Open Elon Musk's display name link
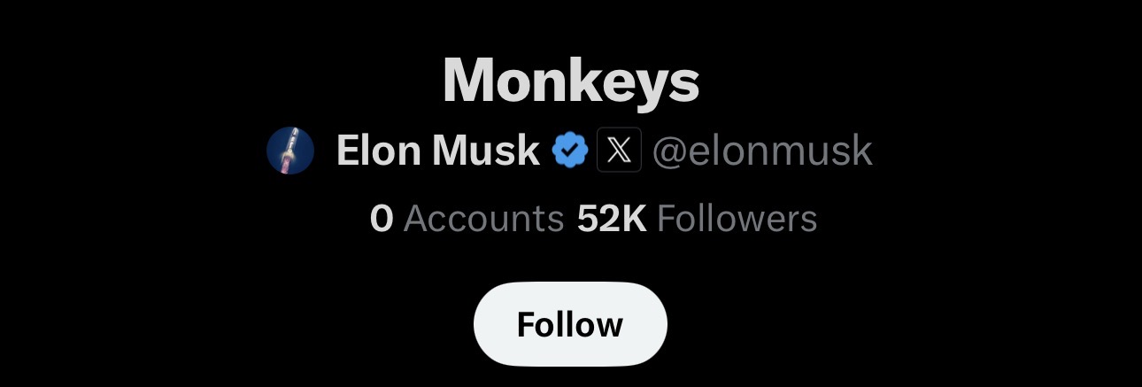1142x387 pixels. [437, 151]
